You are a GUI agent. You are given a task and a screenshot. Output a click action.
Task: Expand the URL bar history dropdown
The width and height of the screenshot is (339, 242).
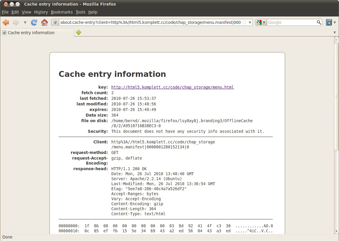click(x=250, y=22)
